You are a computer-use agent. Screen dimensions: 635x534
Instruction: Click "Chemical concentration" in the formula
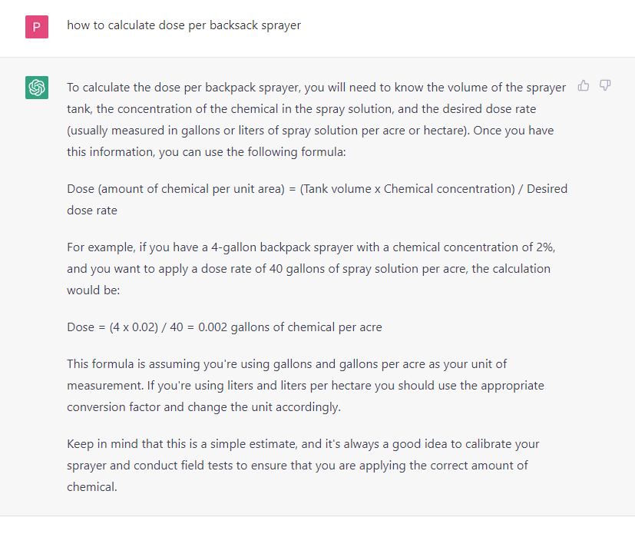click(x=448, y=189)
